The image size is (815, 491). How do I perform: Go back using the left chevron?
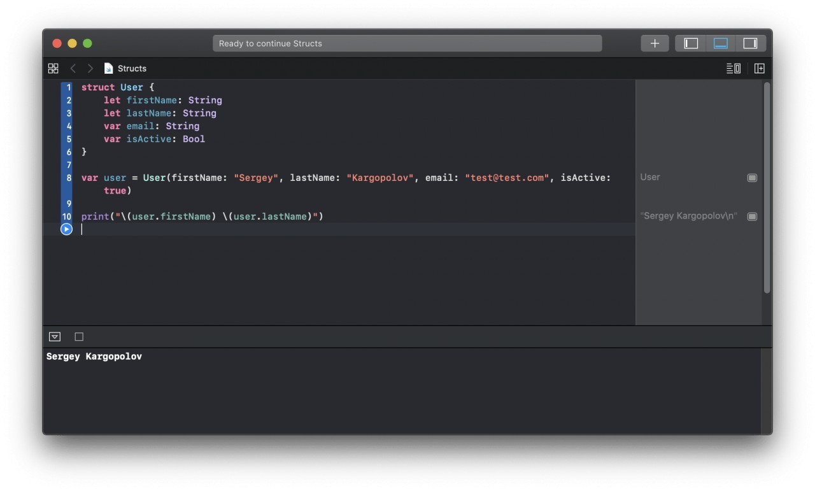73,68
